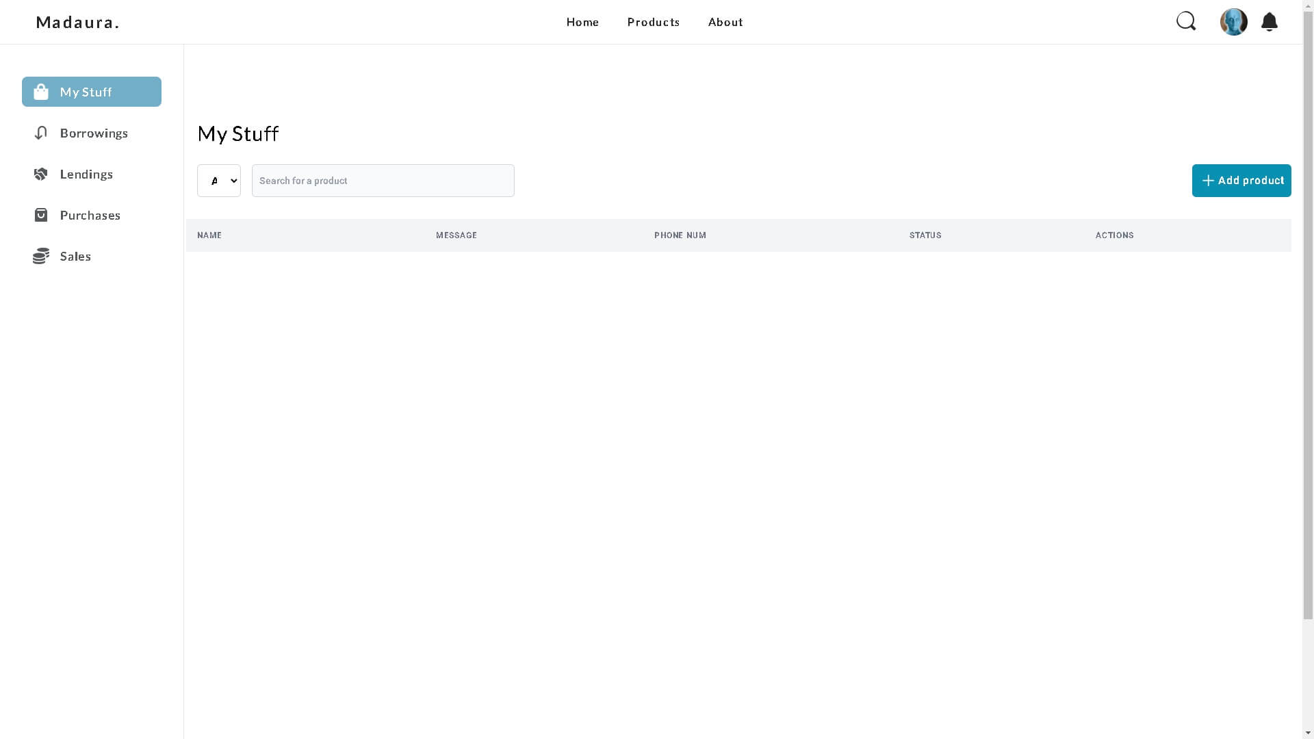Click the Borrowings sidebar icon
1314x739 pixels.
click(41, 133)
